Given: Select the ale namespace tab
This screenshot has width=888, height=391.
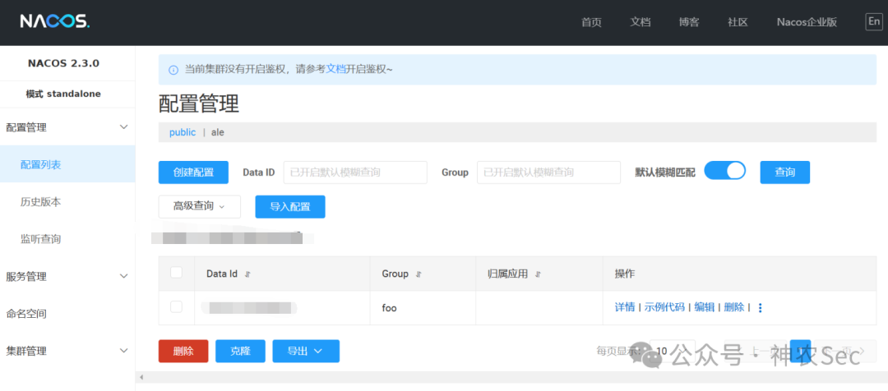Looking at the screenshot, I should [218, 132].
